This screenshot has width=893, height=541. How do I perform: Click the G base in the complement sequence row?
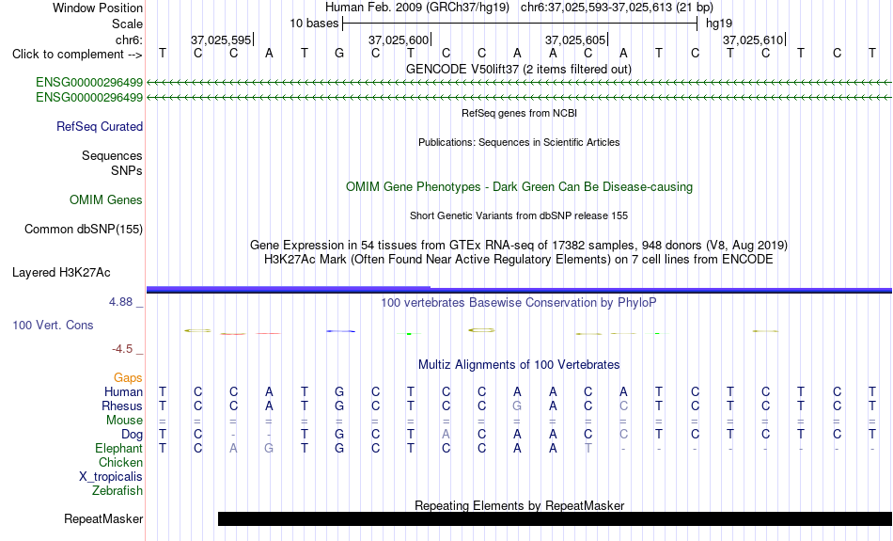339,54
